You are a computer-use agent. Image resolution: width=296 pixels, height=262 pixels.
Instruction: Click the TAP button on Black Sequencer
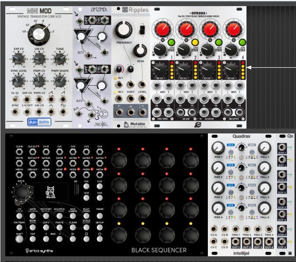(x=32, y=239)
